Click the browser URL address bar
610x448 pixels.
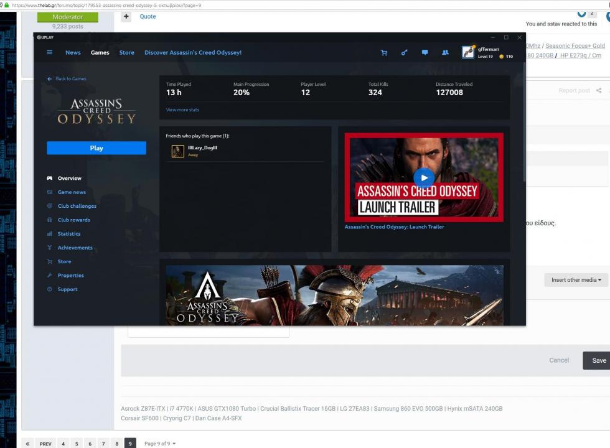(304, 5)
